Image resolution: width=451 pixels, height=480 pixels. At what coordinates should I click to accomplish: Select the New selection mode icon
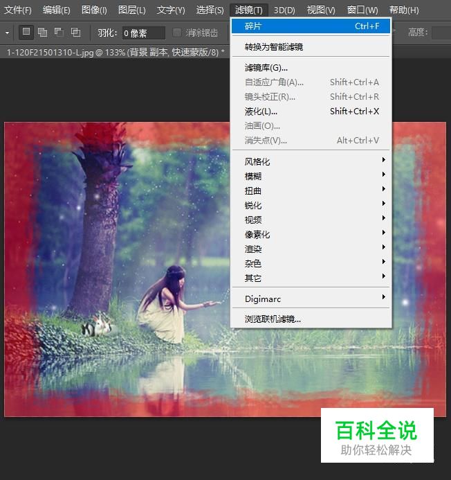[x=26, y=32]
